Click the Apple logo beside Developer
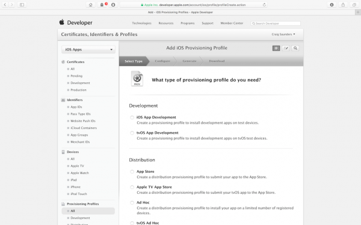361x225 pixels. pyautogui.click(x=62, y=22)
